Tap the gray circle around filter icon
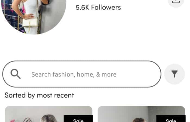Screen dimensions: 190x122 [175, 74]
